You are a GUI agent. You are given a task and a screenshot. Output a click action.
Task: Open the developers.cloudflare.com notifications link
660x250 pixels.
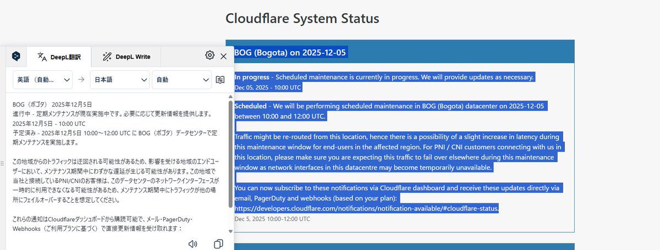[366, 209]
